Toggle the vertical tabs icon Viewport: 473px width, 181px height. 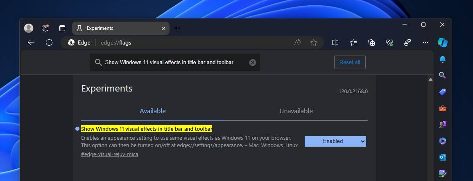[62, 28]
